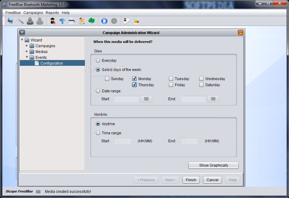Click the blue wireless signal icon
Viewport: 289px width, 198px height.
click(62, 21)
